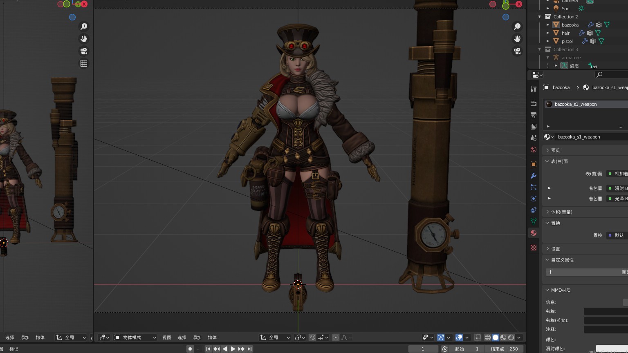Toggle snapping magnet in main viewport header

point(312,337)
